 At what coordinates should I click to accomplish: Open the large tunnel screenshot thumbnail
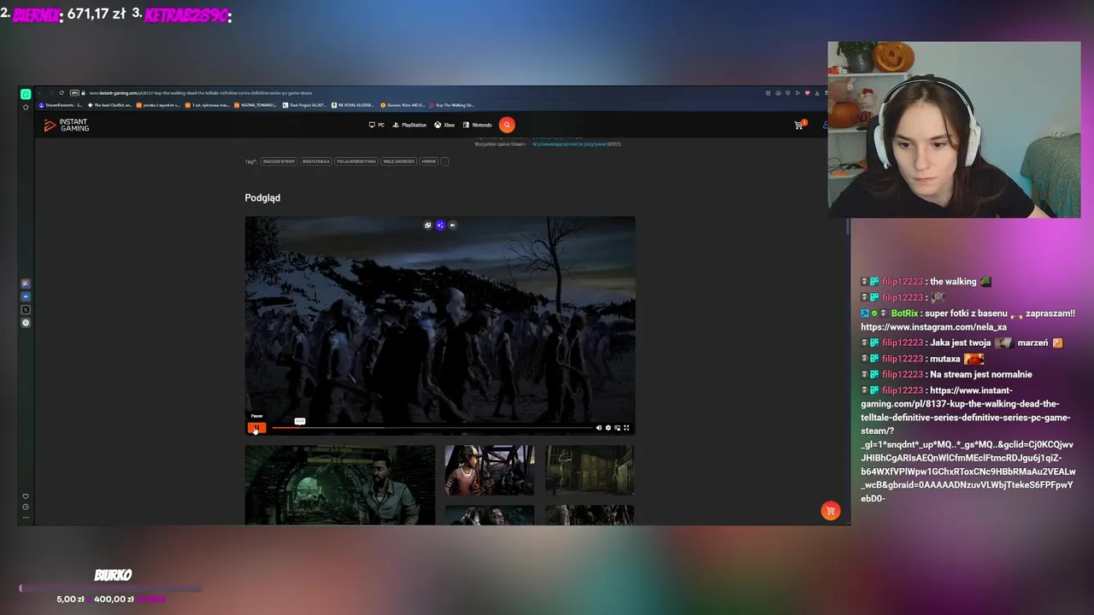340,484
